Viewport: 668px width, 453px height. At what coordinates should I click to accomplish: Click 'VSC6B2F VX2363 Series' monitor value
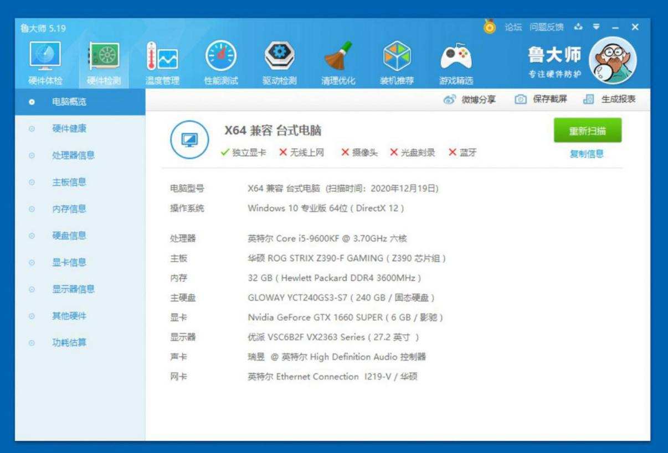point(333,337)
